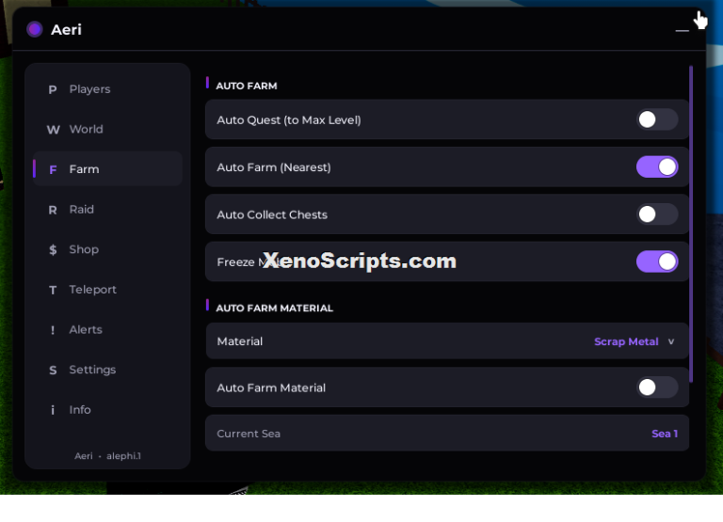The height and width of the screenshot is (522, 723).
Task: Click the P icon beside Players
Action: tap(53, 89)
